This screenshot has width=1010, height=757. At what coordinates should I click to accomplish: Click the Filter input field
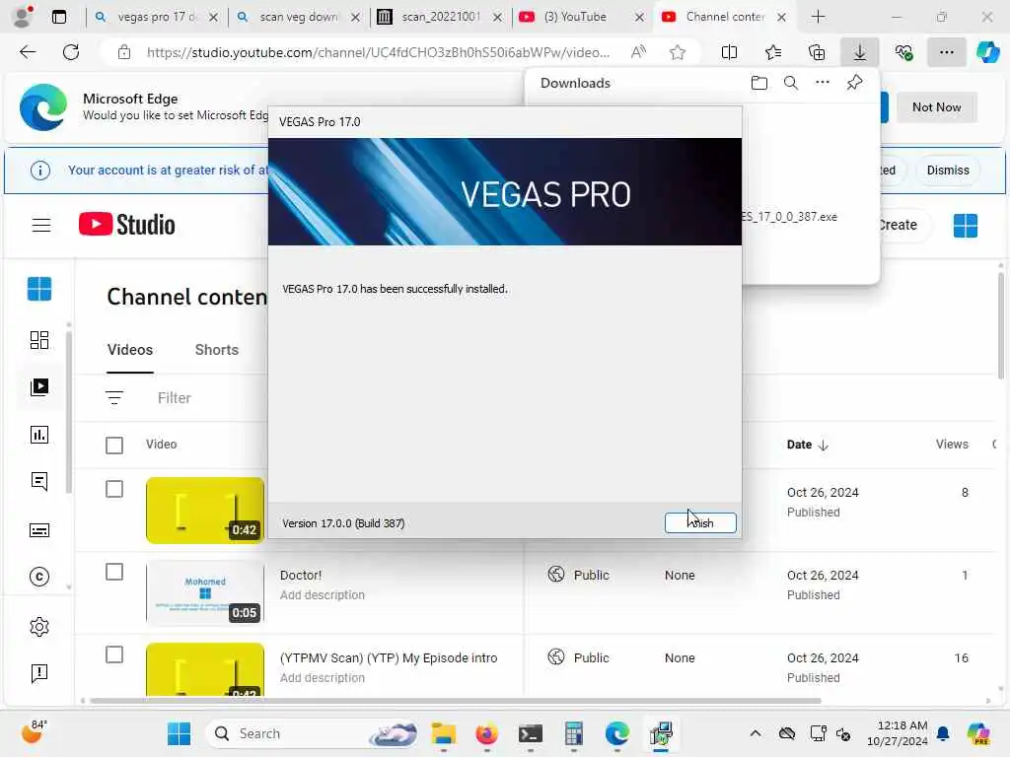[x=175, y=398]
